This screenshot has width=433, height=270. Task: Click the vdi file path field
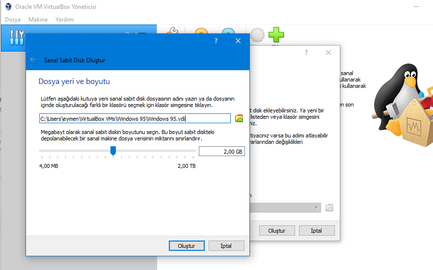pyautogui.click(x=135, y=118)
